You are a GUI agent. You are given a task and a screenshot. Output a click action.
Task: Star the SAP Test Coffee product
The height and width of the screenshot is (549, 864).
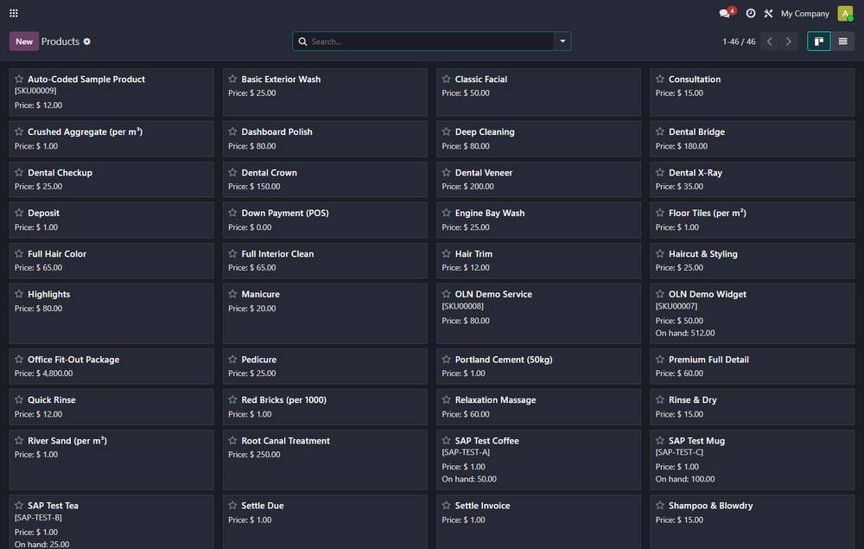tap(447, 440)
